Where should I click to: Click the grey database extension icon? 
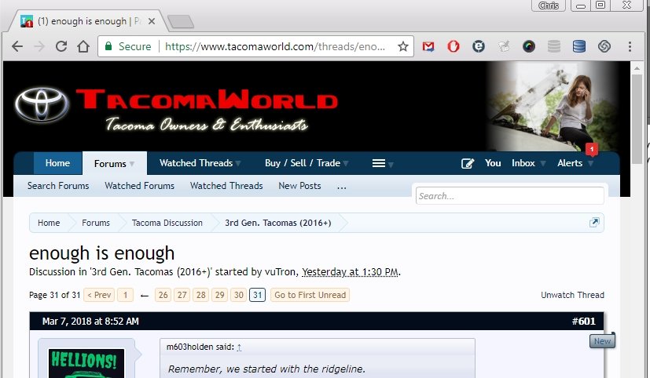tap(554, 46)
